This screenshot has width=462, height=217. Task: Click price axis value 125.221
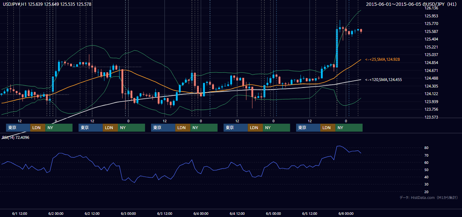coord(431,47)
